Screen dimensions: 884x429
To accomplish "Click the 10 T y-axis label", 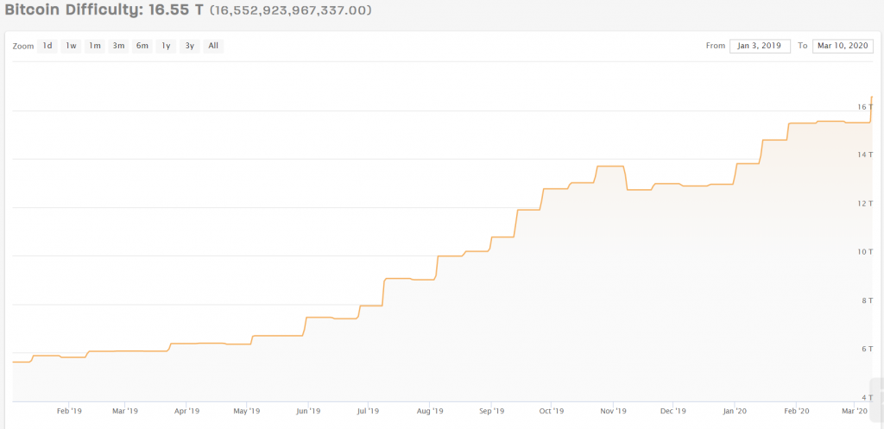I will click(x=862, y=252).
